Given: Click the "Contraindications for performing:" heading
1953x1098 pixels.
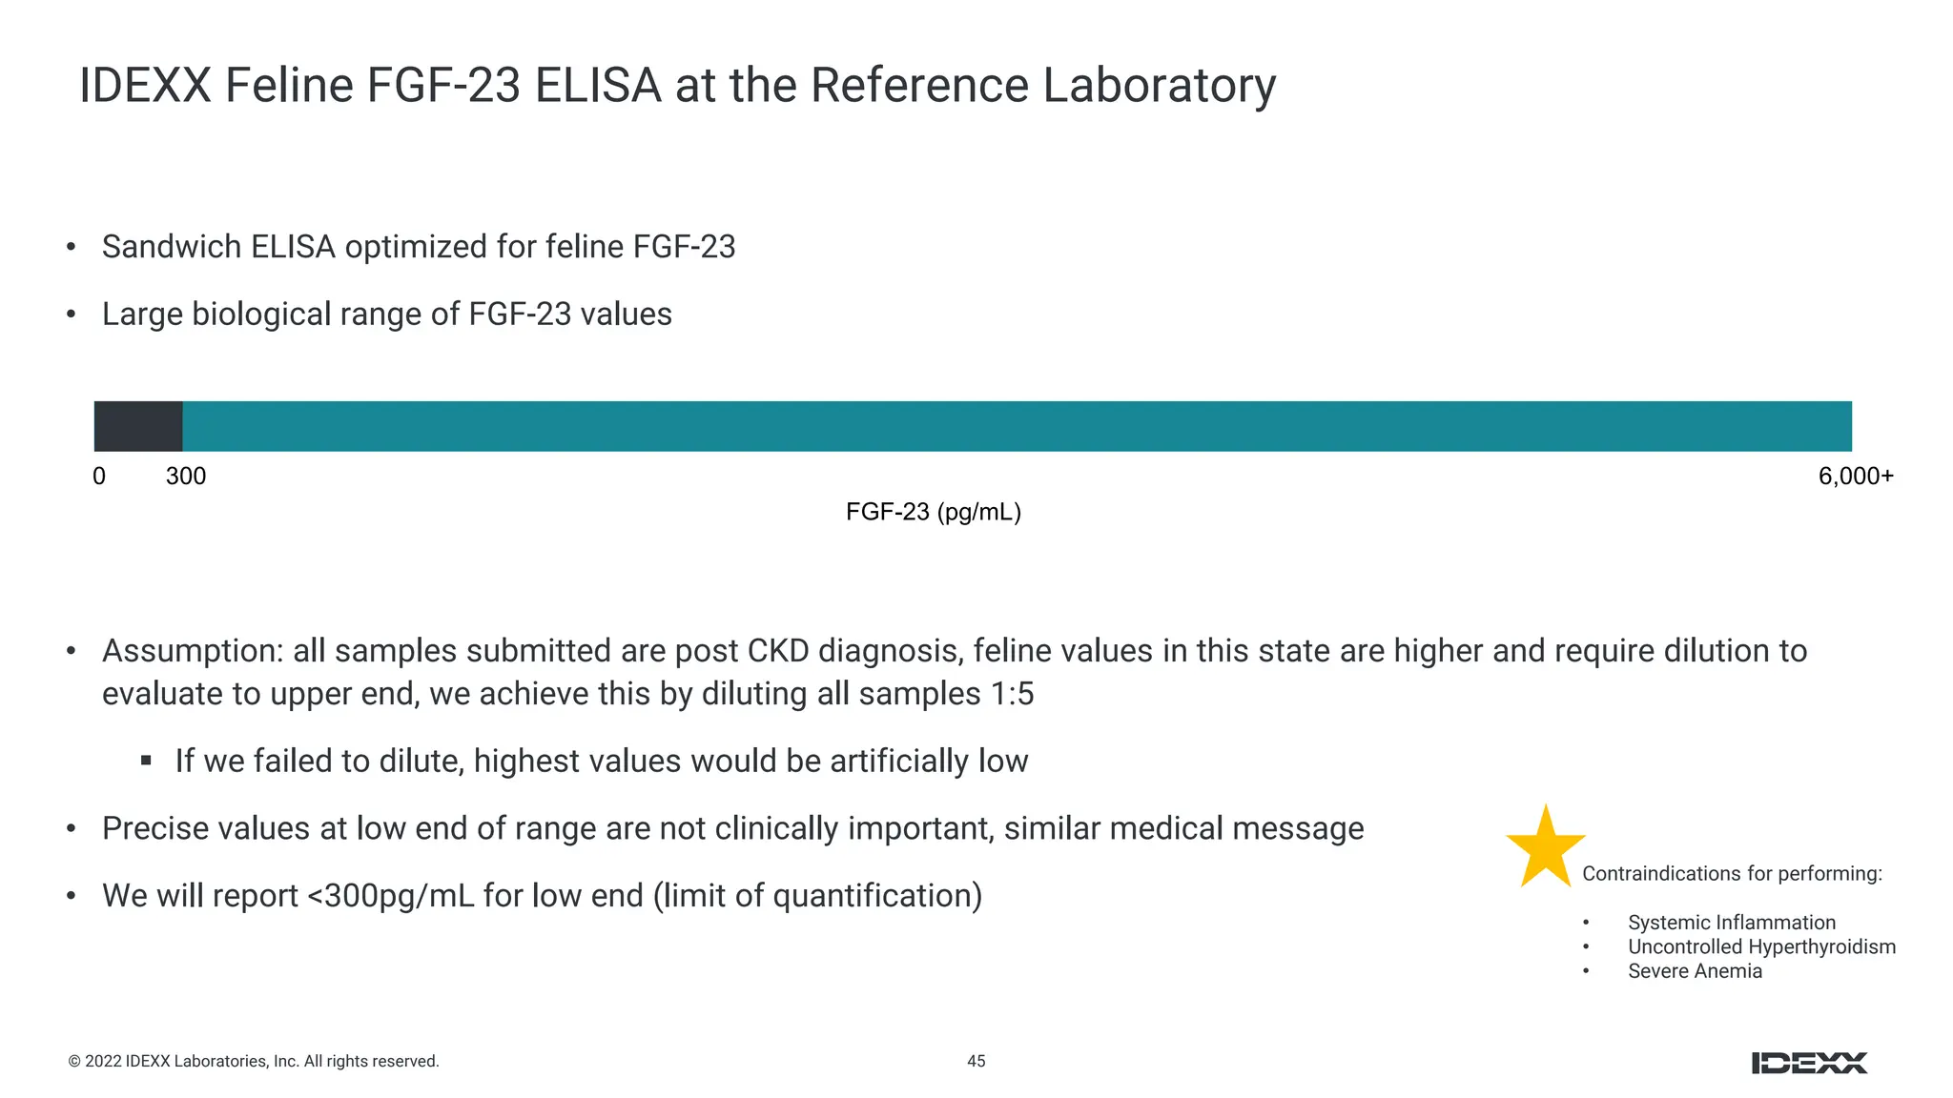Looking at the screenshot, I should [x=1732, y=874].
